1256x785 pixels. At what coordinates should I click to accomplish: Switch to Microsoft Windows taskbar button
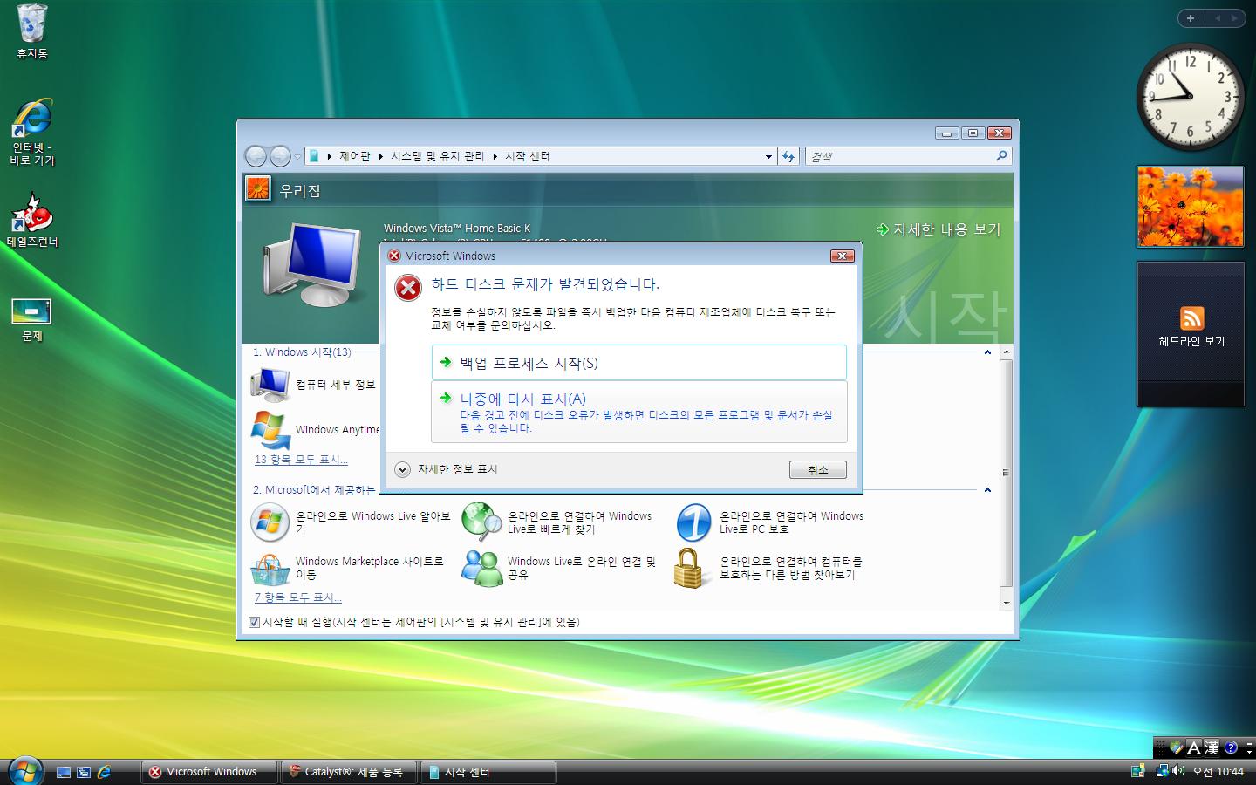click(208, 772)
